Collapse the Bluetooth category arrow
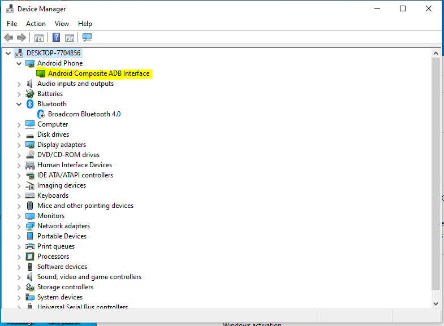 point(19,104)
